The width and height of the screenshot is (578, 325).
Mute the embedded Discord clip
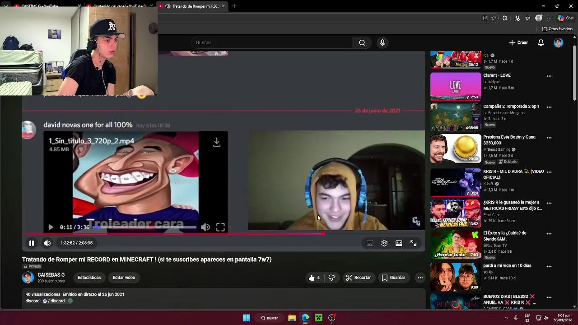205,227
